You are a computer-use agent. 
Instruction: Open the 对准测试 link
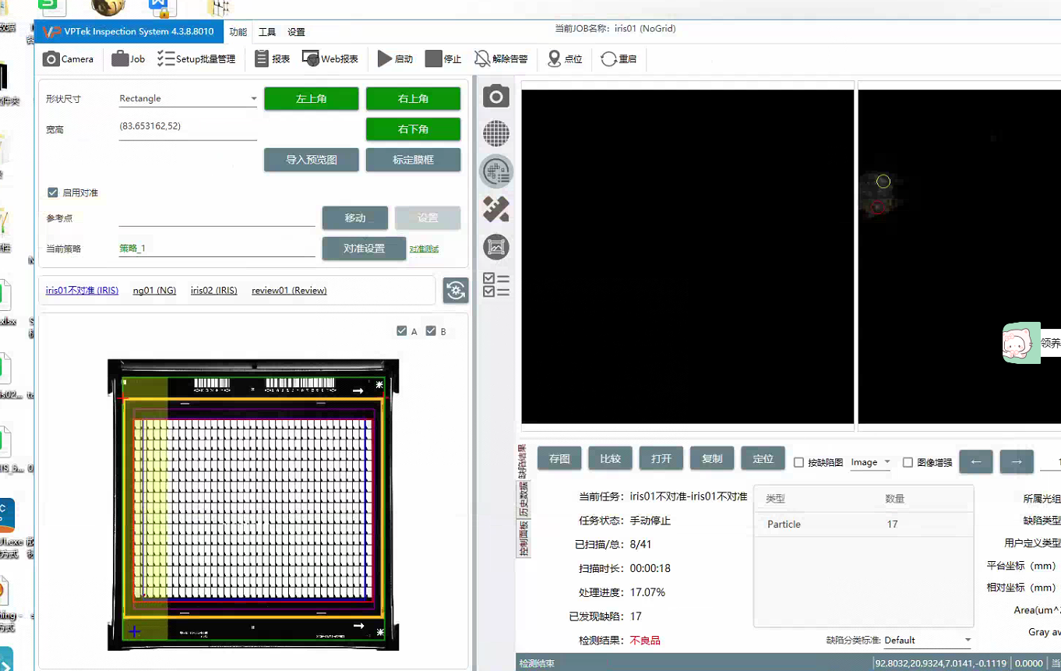424,249
